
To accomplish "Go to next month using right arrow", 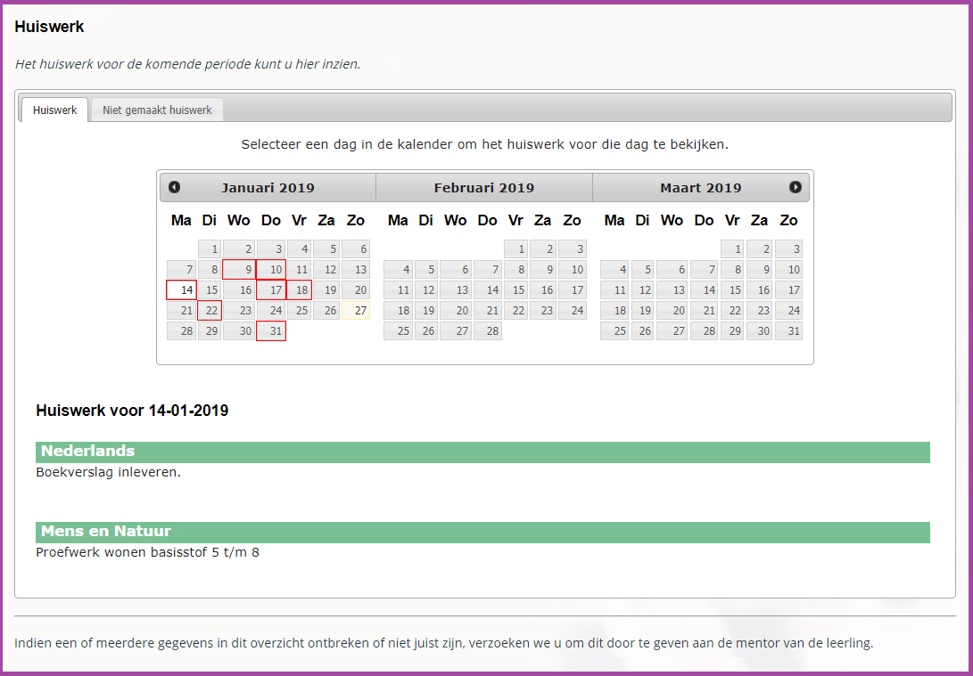I will pyautogui.click(x=795, y=187).
